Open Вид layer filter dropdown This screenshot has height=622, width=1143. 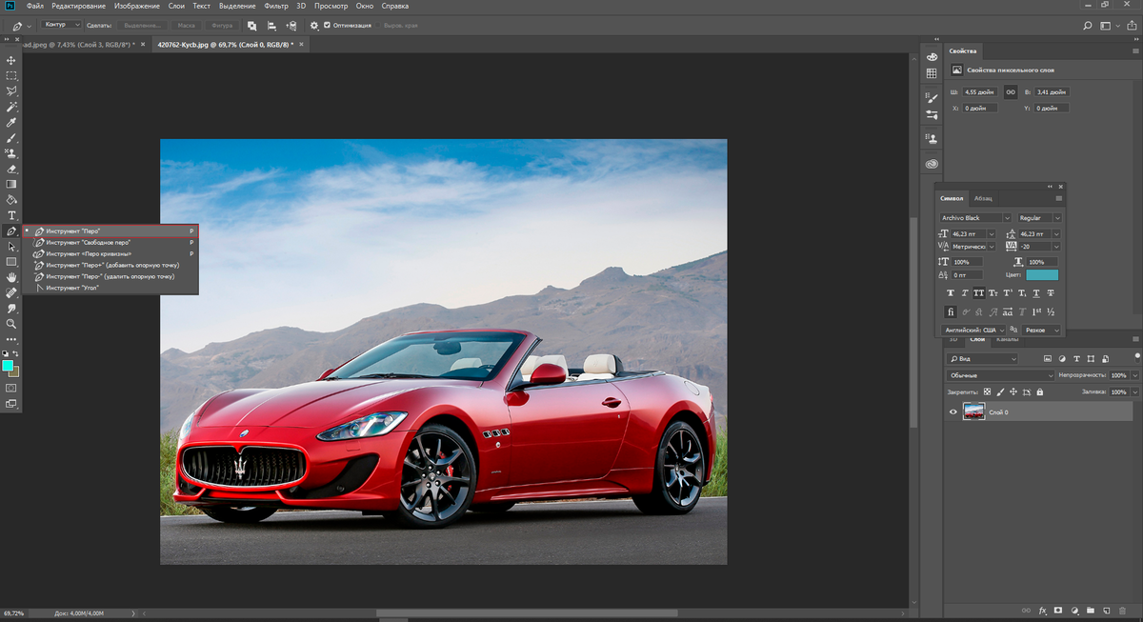(x=982, y=359)
